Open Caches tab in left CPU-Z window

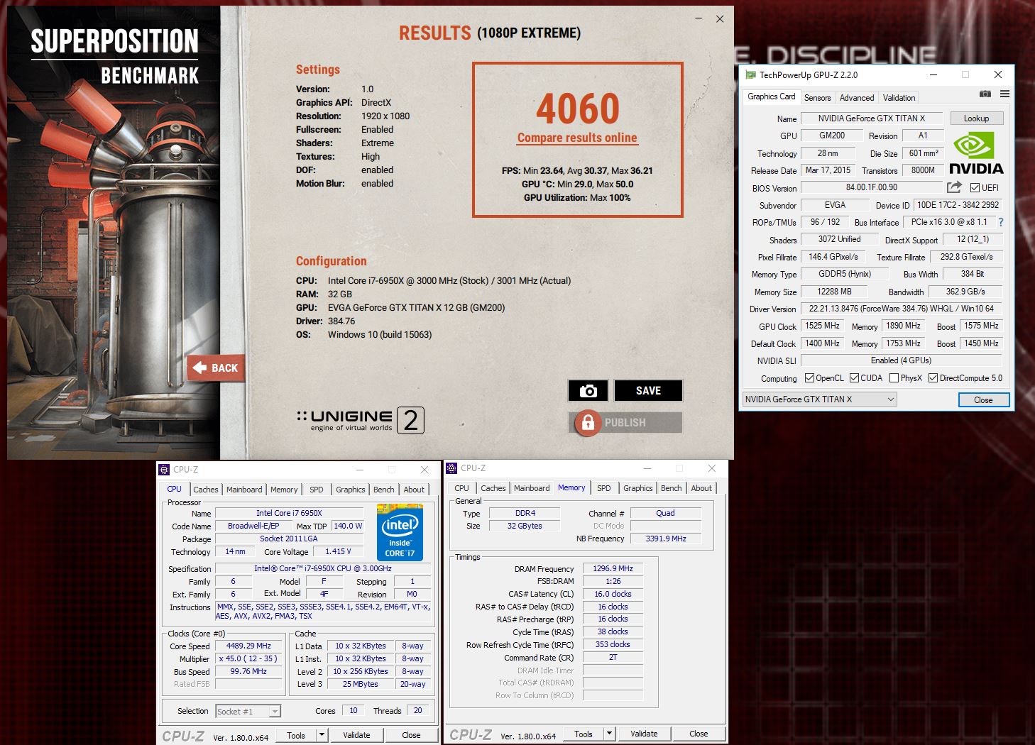click(205, 490)
